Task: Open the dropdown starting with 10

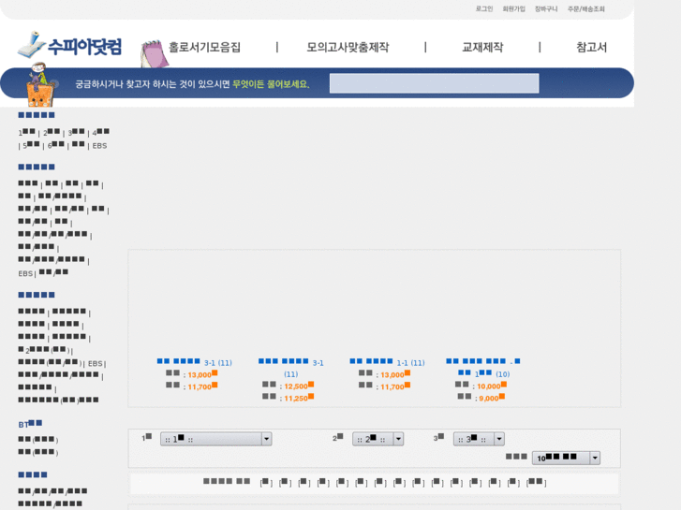Action: click(566, 458)
